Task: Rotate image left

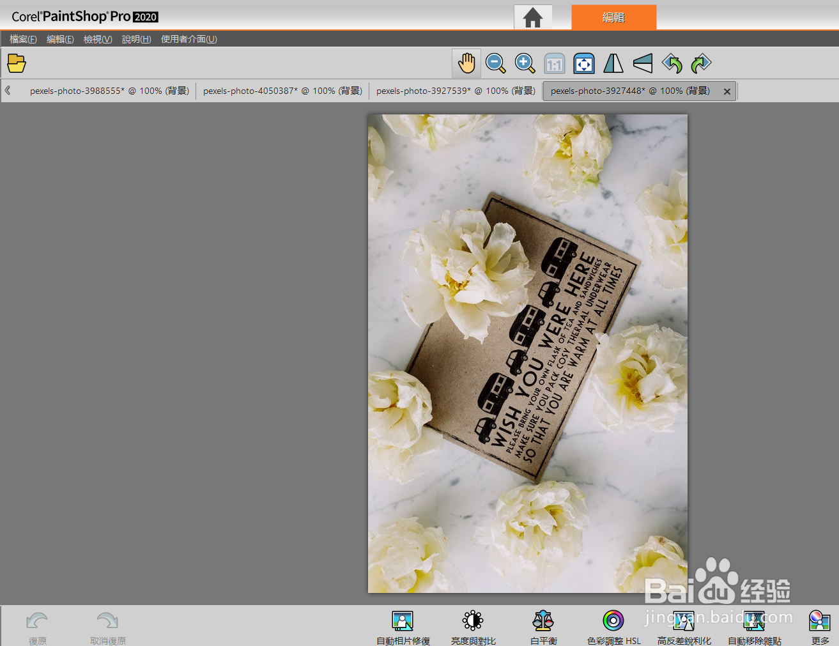Action: (672, 63)
